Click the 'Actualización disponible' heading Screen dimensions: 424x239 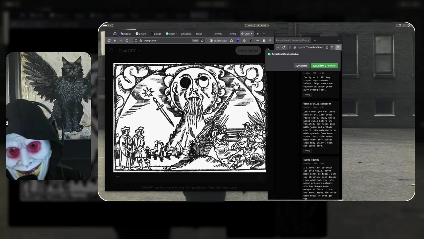click(285, 54)
